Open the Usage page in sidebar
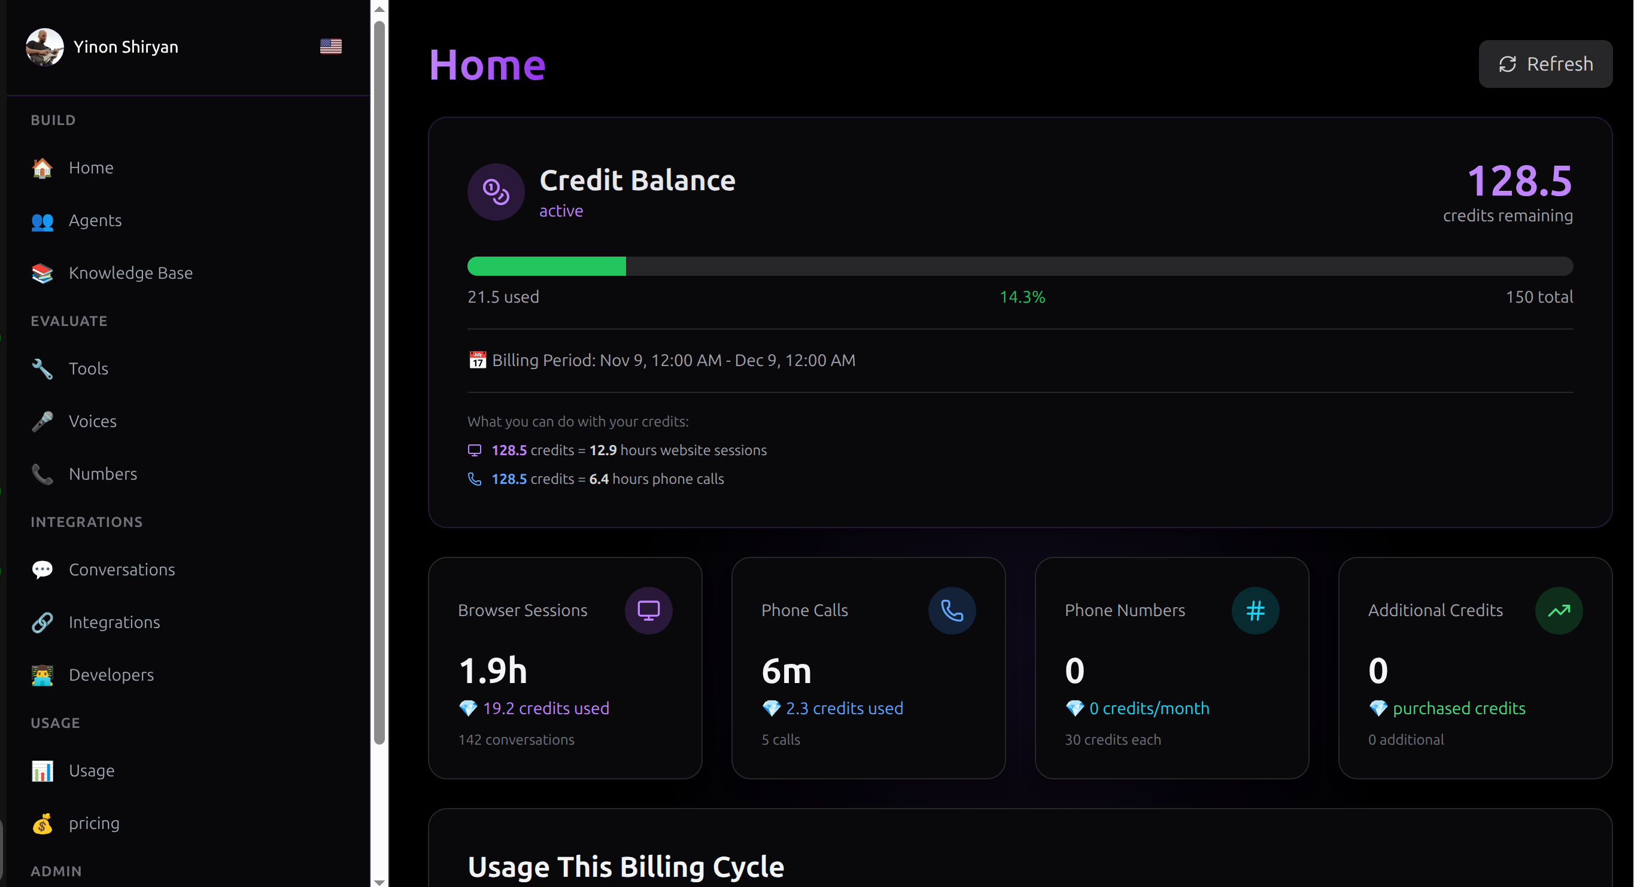1634x887 pixels. [x=92, y=770]
